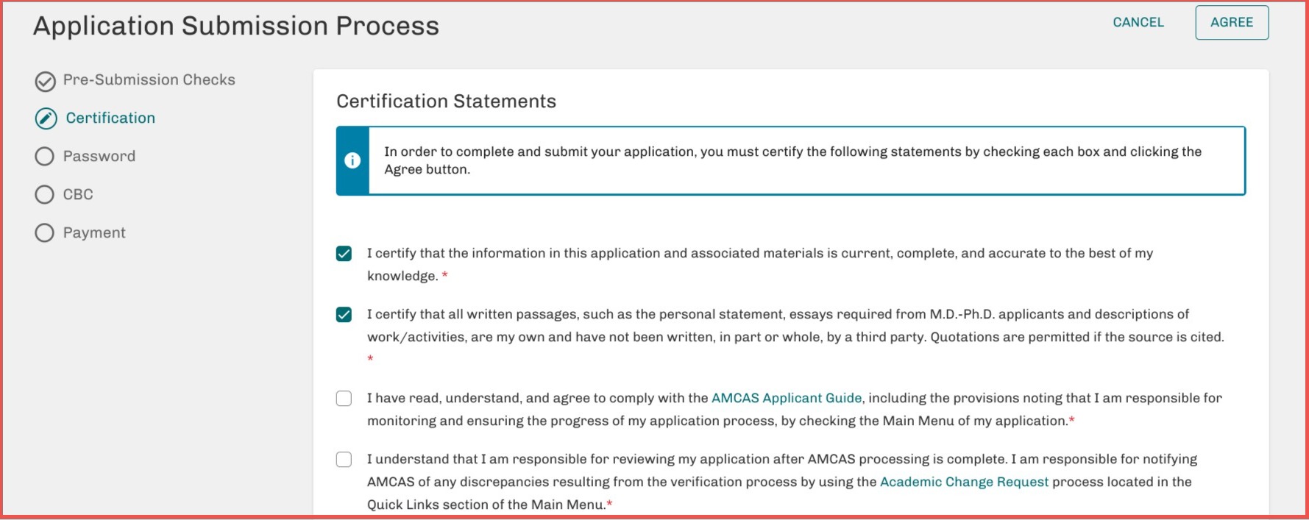Select the Certification step label

(x=110, y=118)
